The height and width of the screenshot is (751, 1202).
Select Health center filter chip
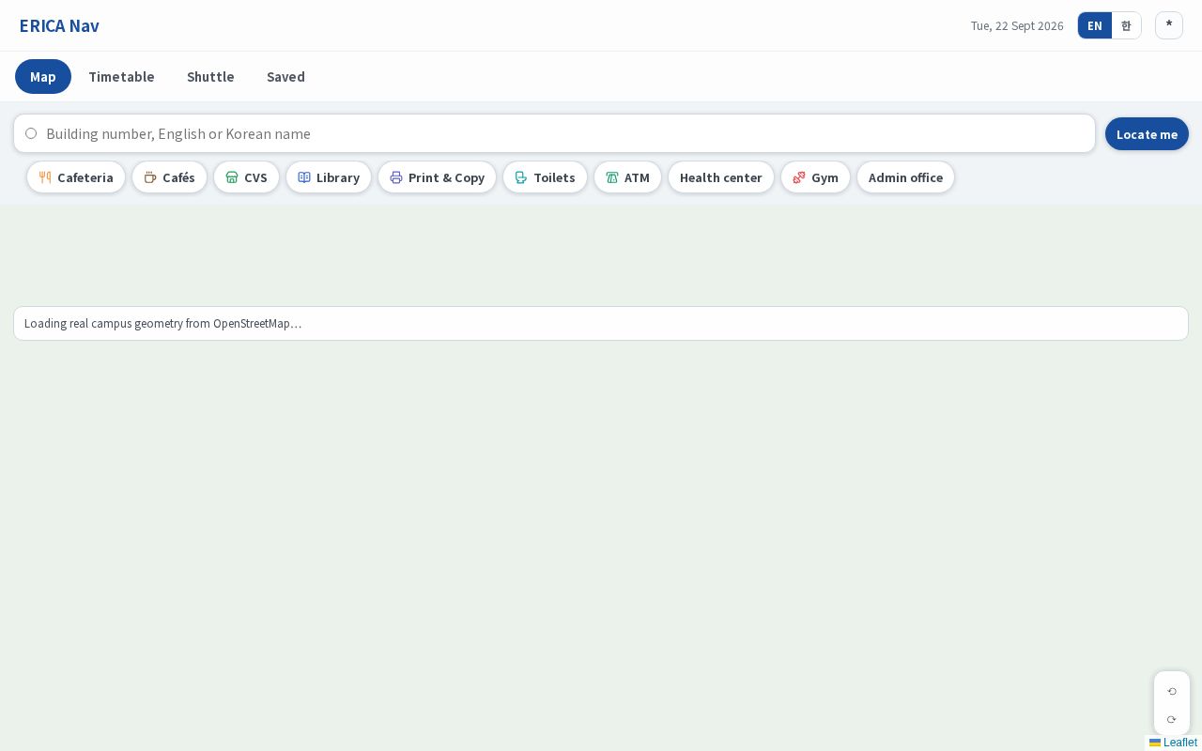click(721, 177)
